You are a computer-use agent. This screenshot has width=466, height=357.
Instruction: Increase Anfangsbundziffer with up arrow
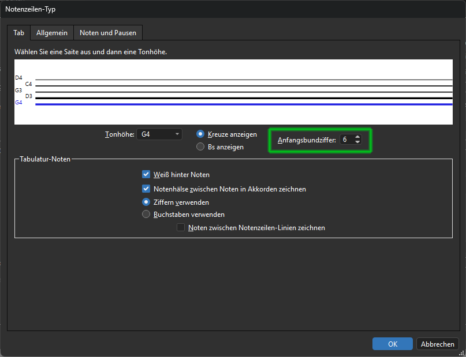click(x=357, y=137)
